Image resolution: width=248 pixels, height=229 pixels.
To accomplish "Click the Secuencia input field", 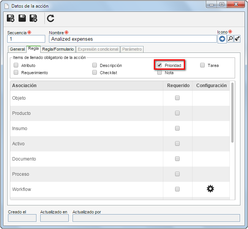I will coord(26,39).
